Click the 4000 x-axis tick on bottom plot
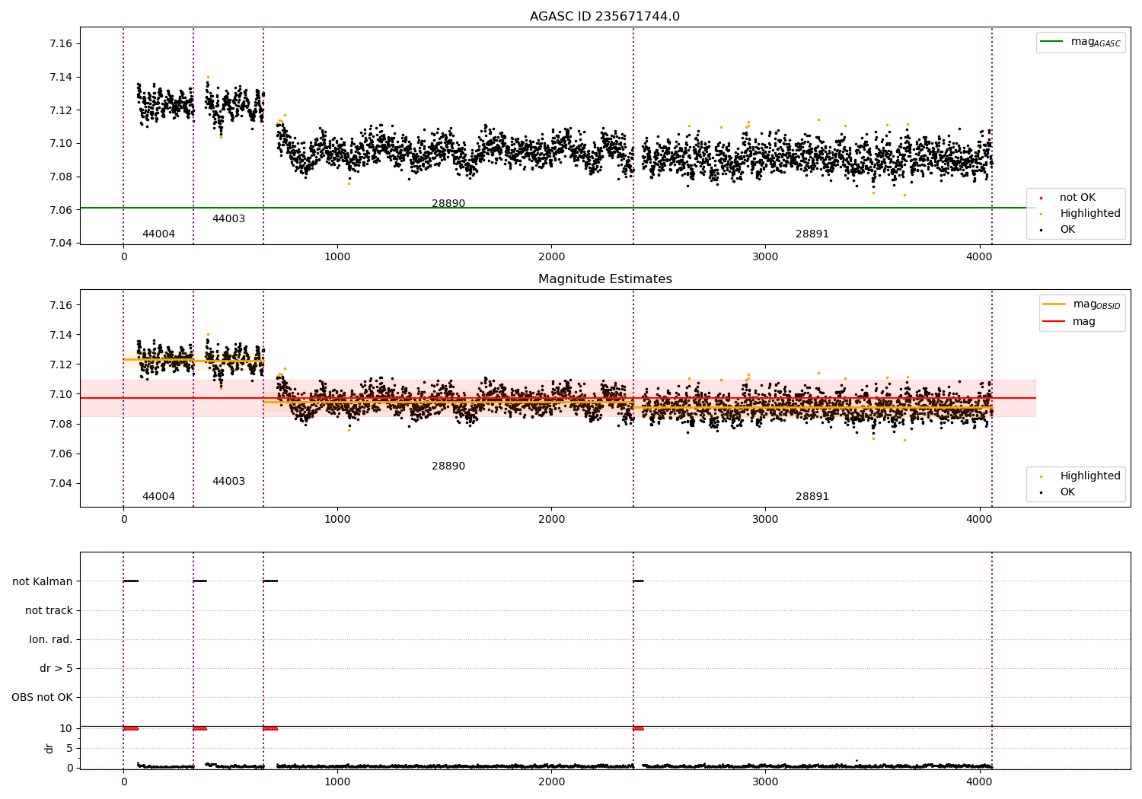Screen dimensions: 1142x799 979,781
